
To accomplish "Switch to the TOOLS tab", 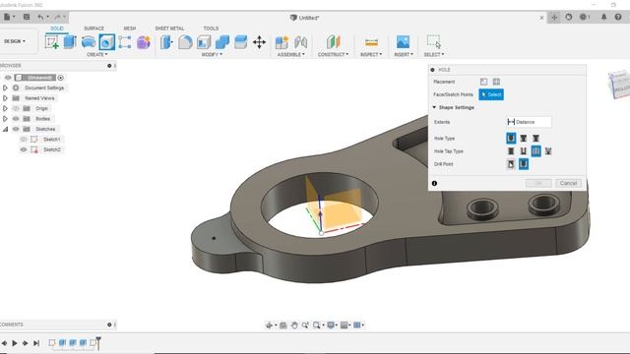I will click(x=211, y=29).
